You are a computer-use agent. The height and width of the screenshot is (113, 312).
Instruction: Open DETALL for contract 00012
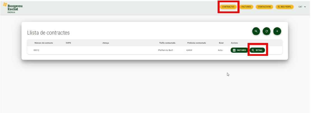(x=257, y=50)
